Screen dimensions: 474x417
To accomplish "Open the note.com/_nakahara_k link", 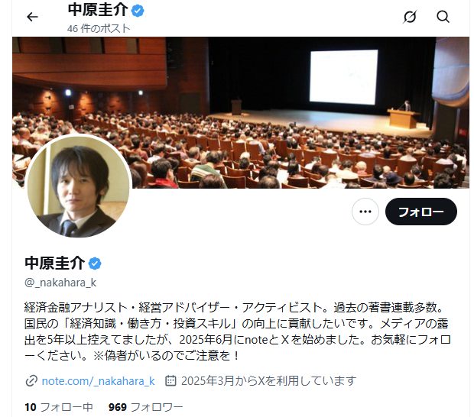I will pyautogui.click(x=99, y=381).
